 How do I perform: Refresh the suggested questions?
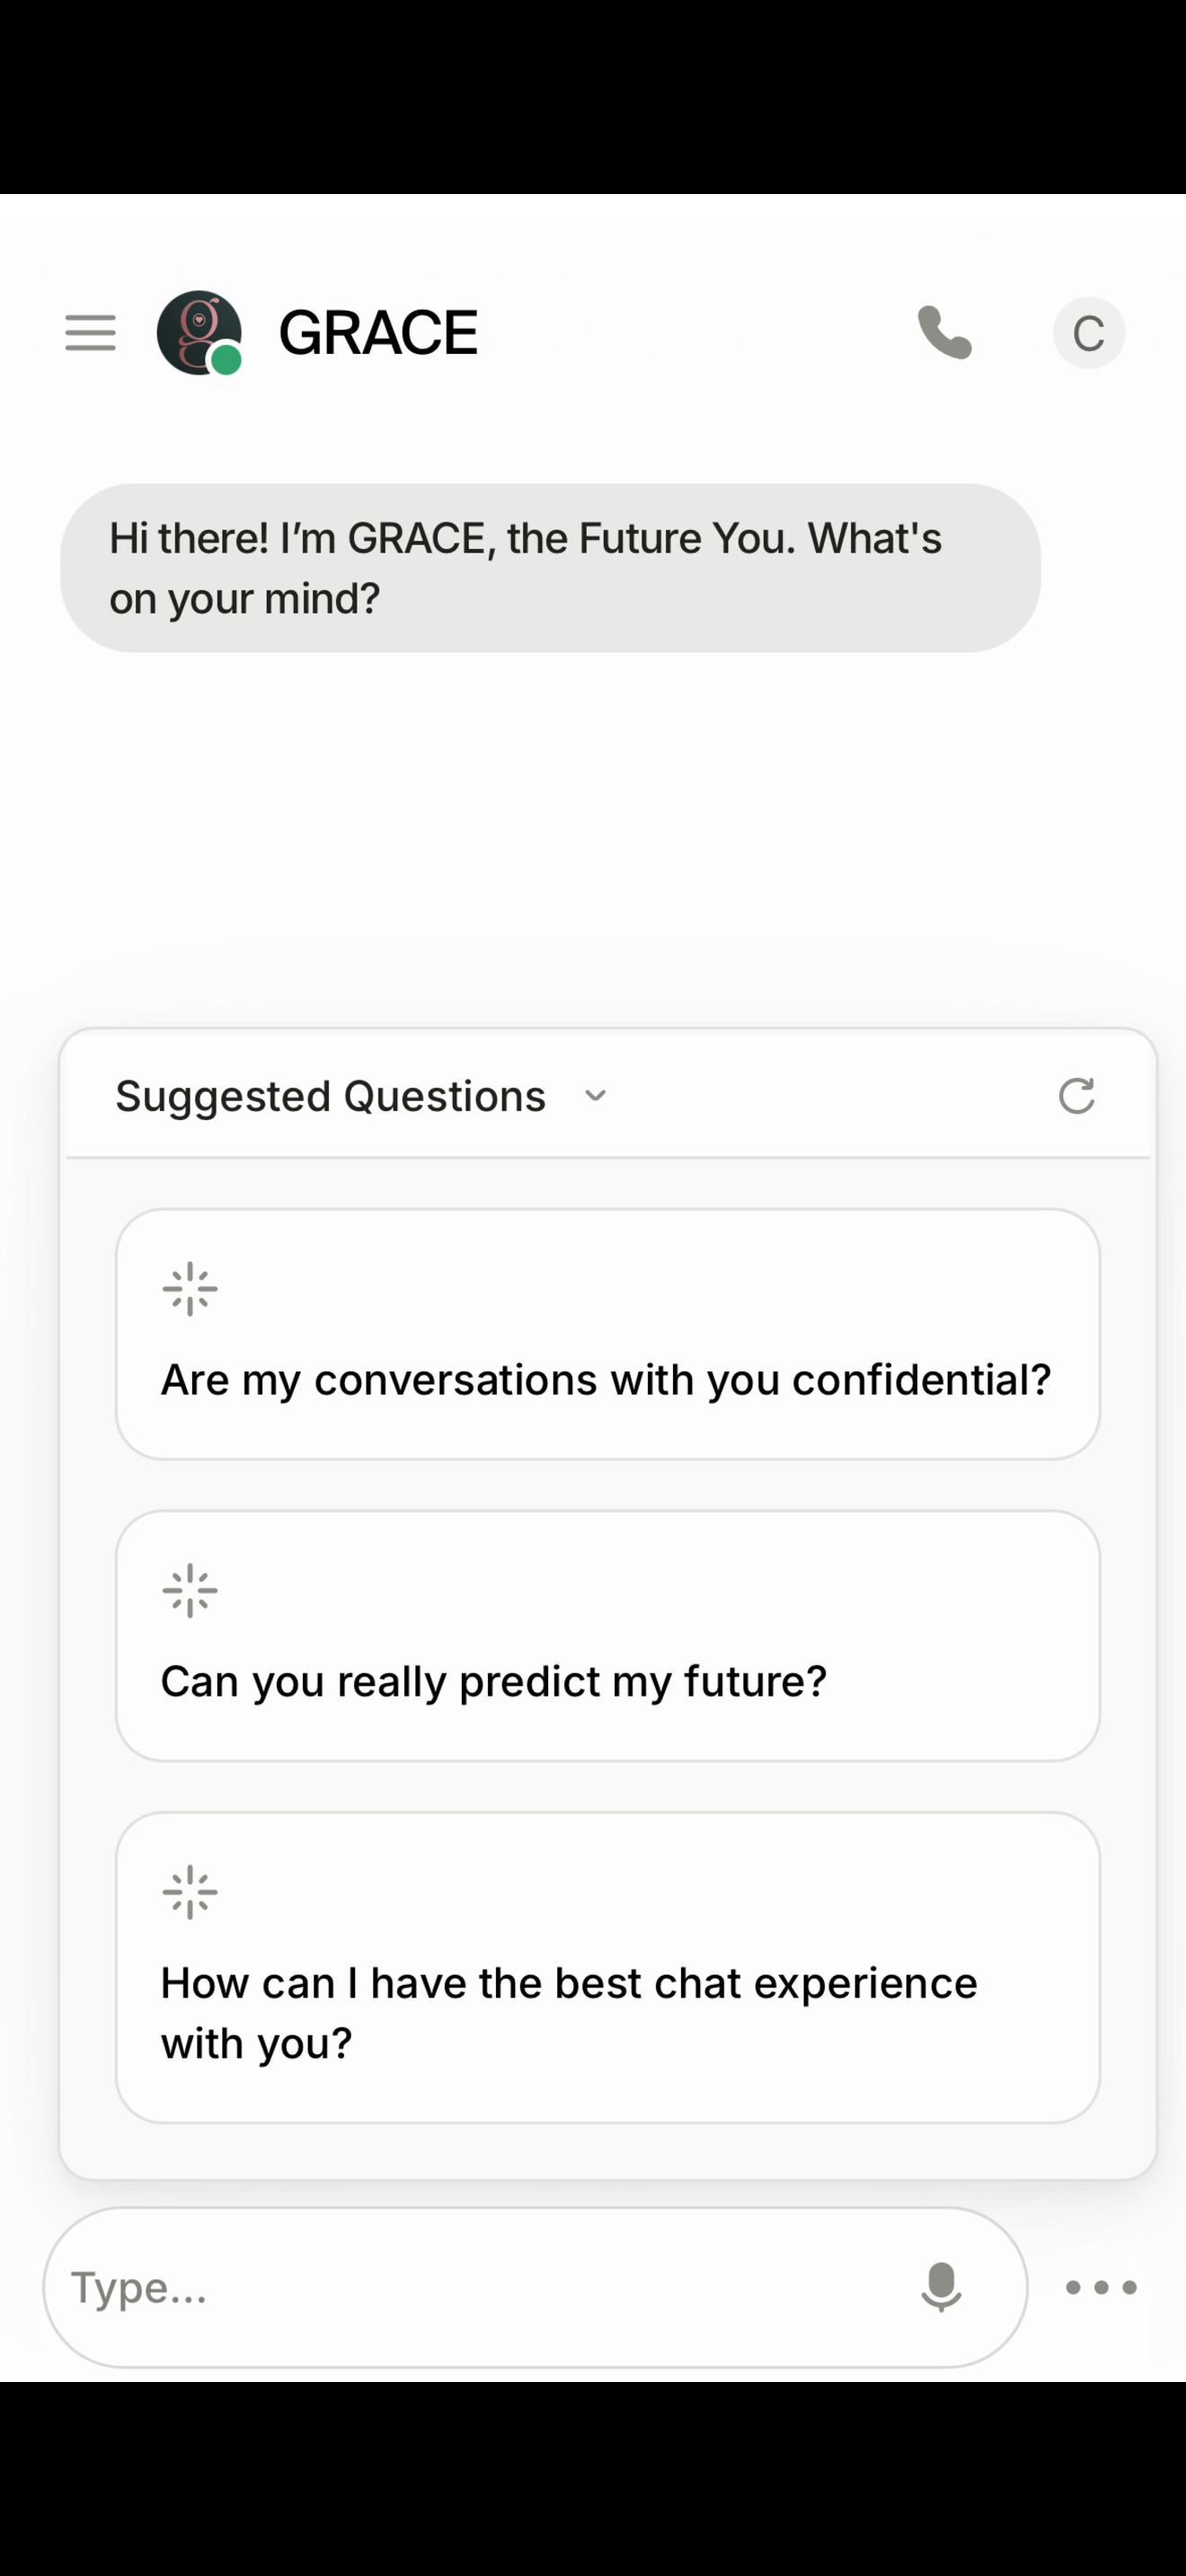1076,1096
